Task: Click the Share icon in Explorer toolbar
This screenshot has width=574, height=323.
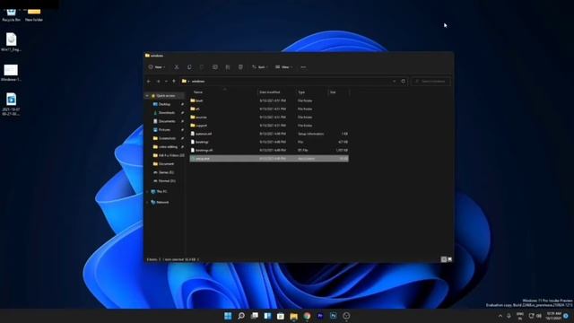Action: point(228,67)
